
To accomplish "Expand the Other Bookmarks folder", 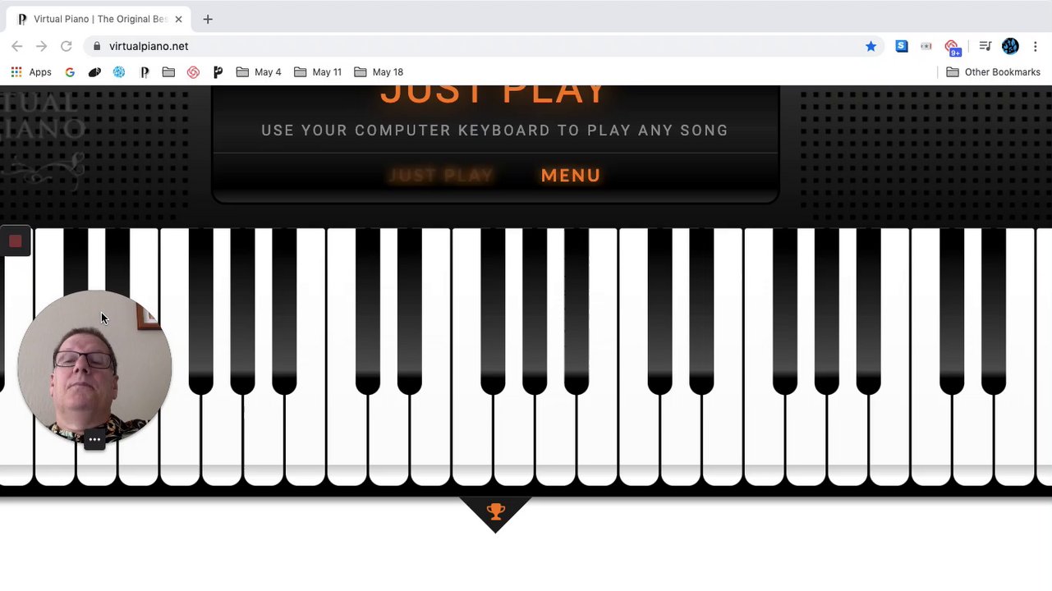I will [993, 72].
